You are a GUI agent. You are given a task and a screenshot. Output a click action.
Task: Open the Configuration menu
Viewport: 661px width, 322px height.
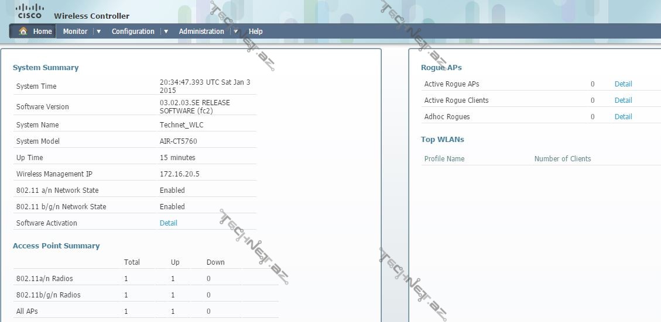click(133, 32)
